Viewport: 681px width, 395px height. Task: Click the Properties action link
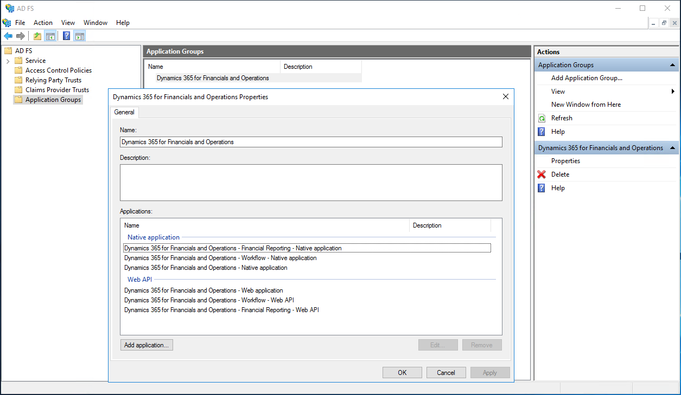[x=565, y=161]
